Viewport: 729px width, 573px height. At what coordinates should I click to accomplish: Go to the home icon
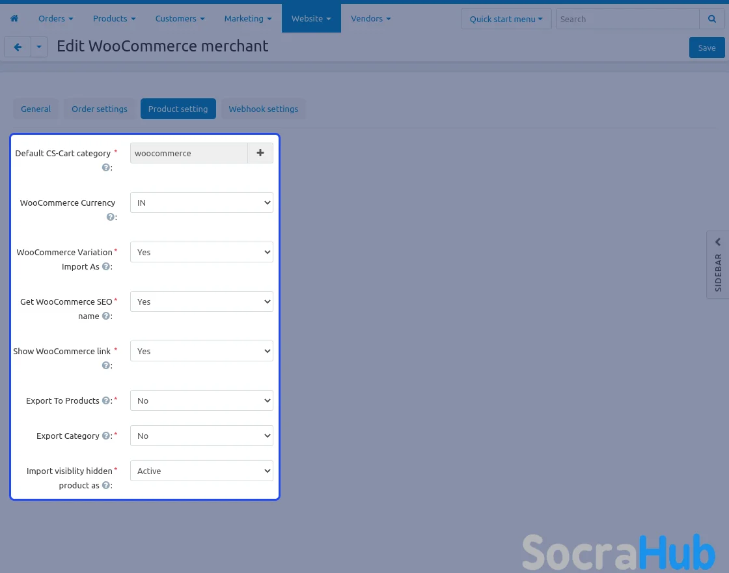pos(14,19)
